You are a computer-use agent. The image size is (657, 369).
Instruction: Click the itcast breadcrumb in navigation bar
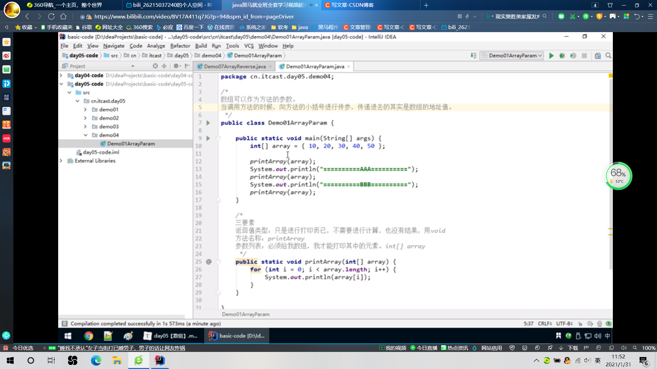155,56
